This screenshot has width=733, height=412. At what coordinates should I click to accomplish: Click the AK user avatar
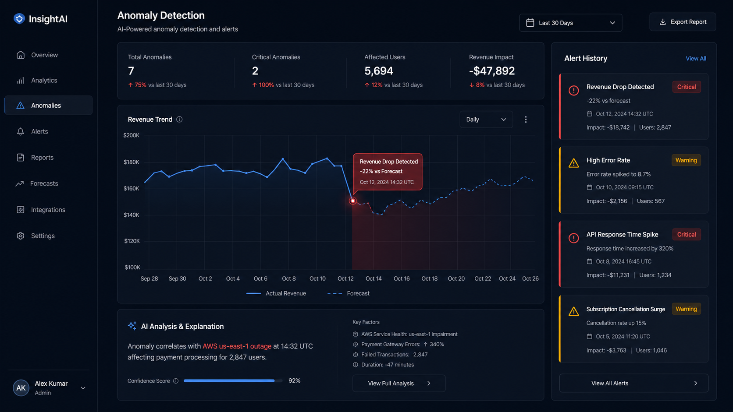pyautogui.click(x=21, y=388)
